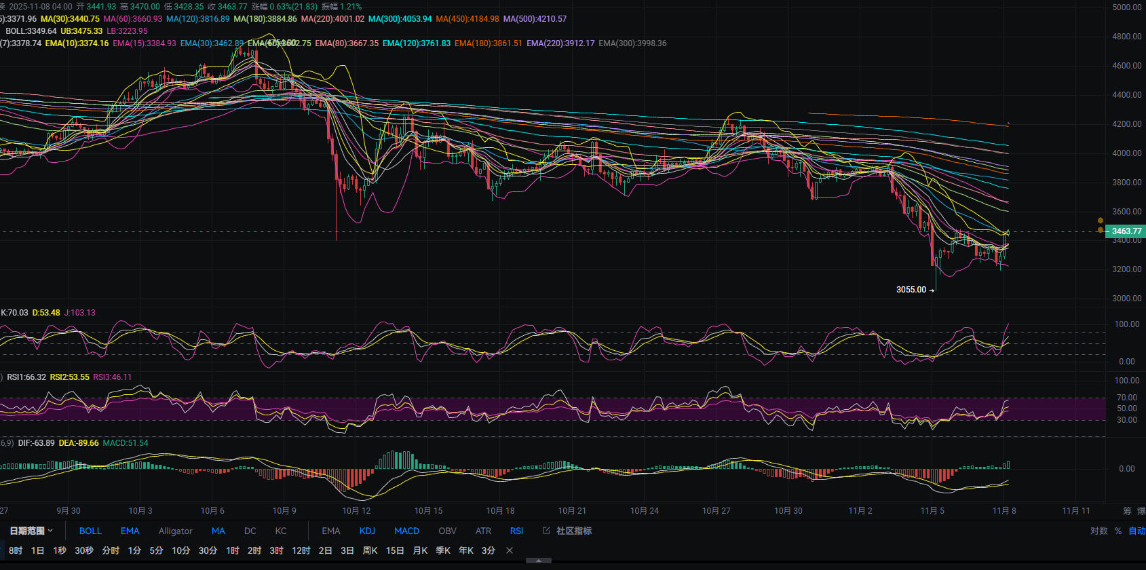The height and width of the screenshot is (570, 1146).
Task: Click the 筹 chip distribution icon
Action: 1127,510
